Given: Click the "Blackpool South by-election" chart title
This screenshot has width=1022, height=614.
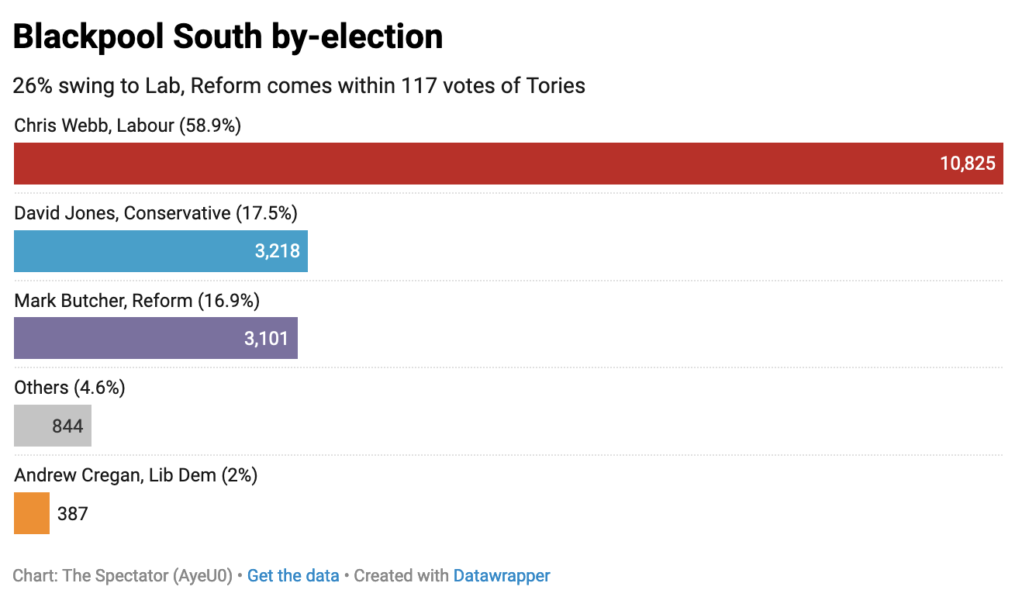Looking at the screenshot, I should click(x=228, y=36).
